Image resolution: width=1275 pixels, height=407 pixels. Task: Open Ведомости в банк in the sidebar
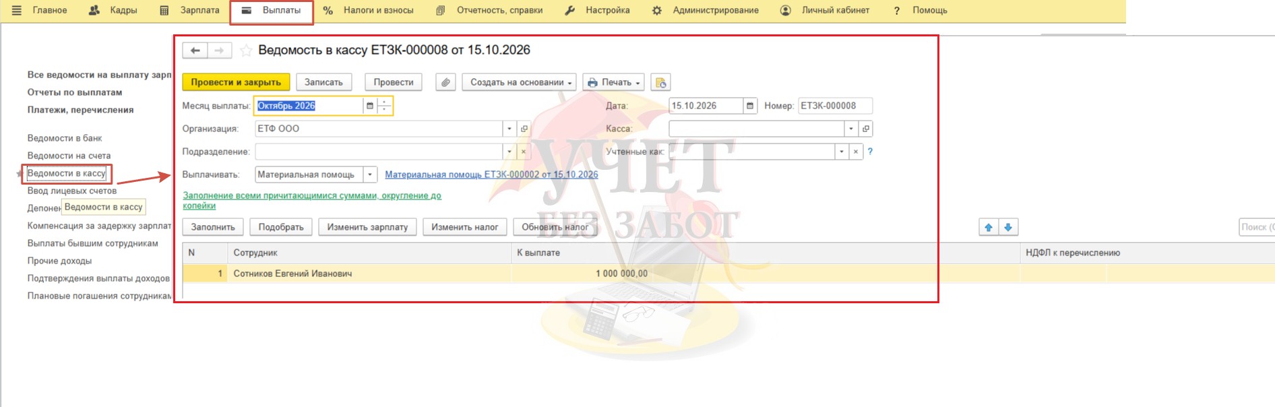65,138
